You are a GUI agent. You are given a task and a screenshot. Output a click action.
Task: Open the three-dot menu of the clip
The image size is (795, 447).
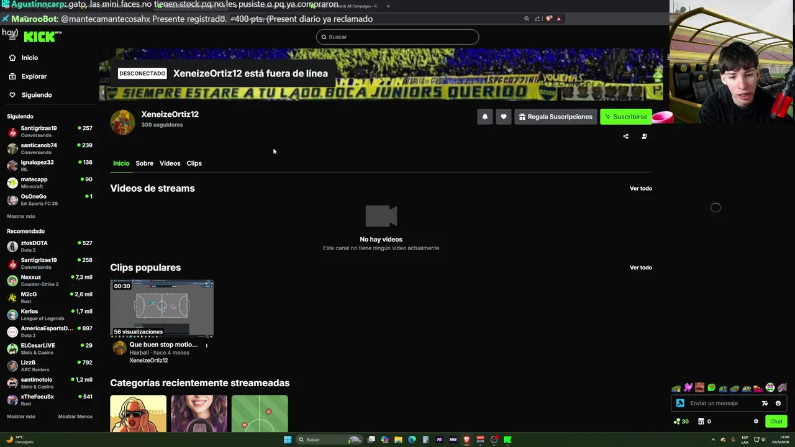pyautogui.click(x=207, y=345)
